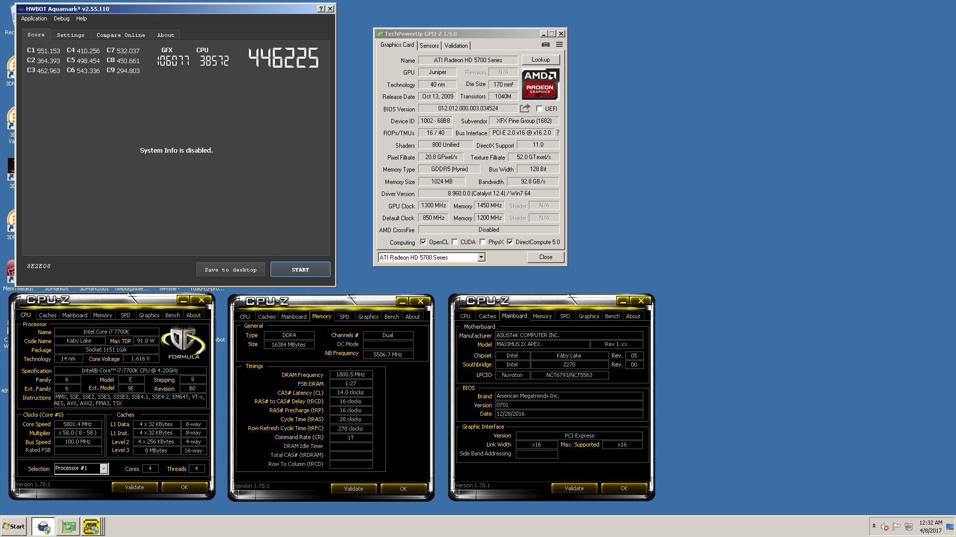Click the network tray icon
This screenshot has height=537, width=956.
tap(909, 527)
